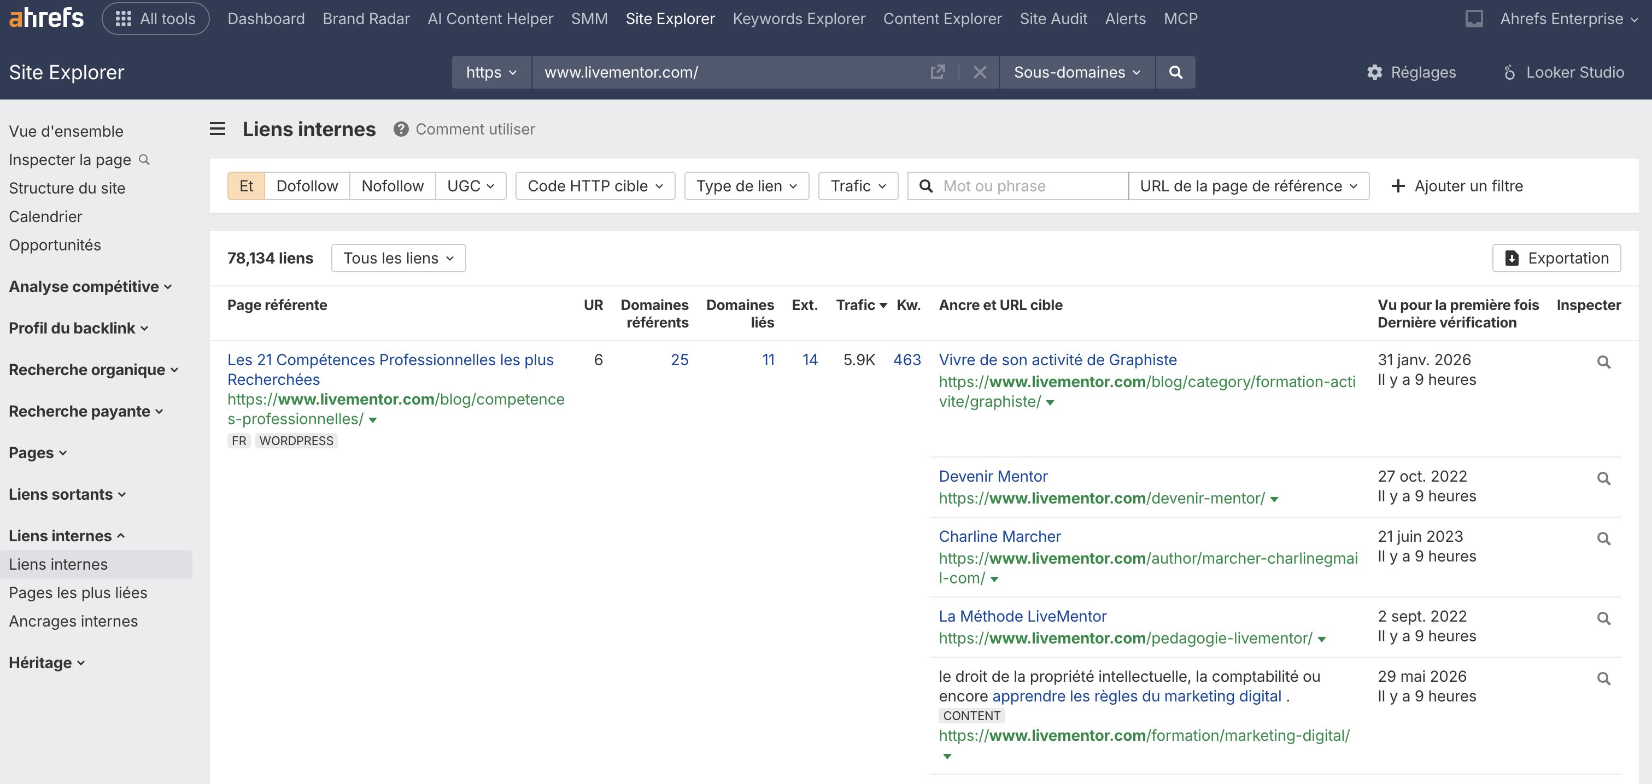The height and width of the screenshot is (784, 1652).
Task: Open the monitor icon beside Ahrefs Enterprise
Action: tap(1474, 19)
